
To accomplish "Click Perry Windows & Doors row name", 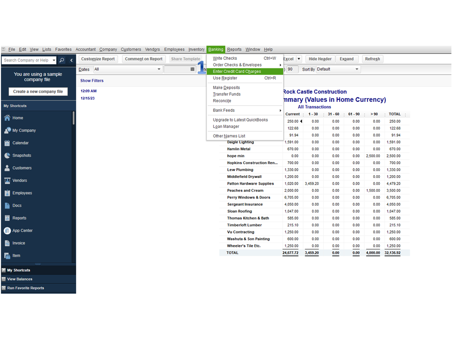I will 248,197.
